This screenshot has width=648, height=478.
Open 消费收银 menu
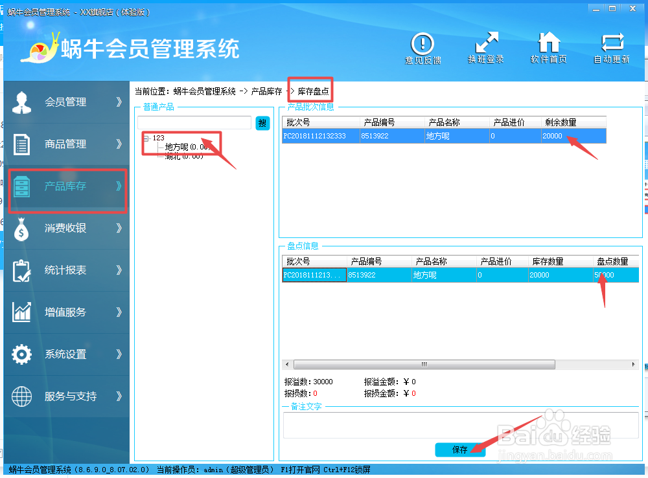coord(65,228)
